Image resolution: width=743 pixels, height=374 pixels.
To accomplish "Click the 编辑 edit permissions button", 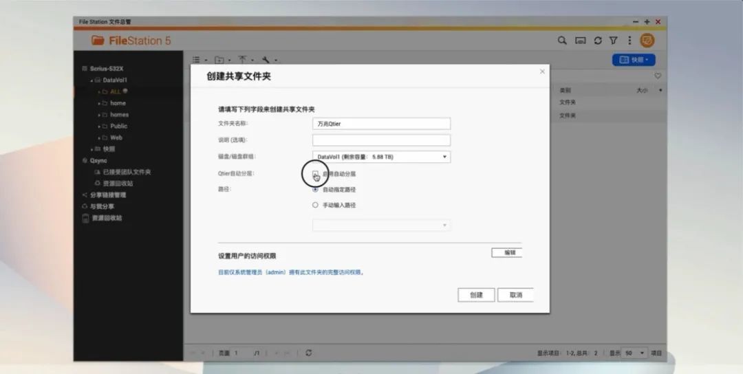I will (x=506, y=253).
